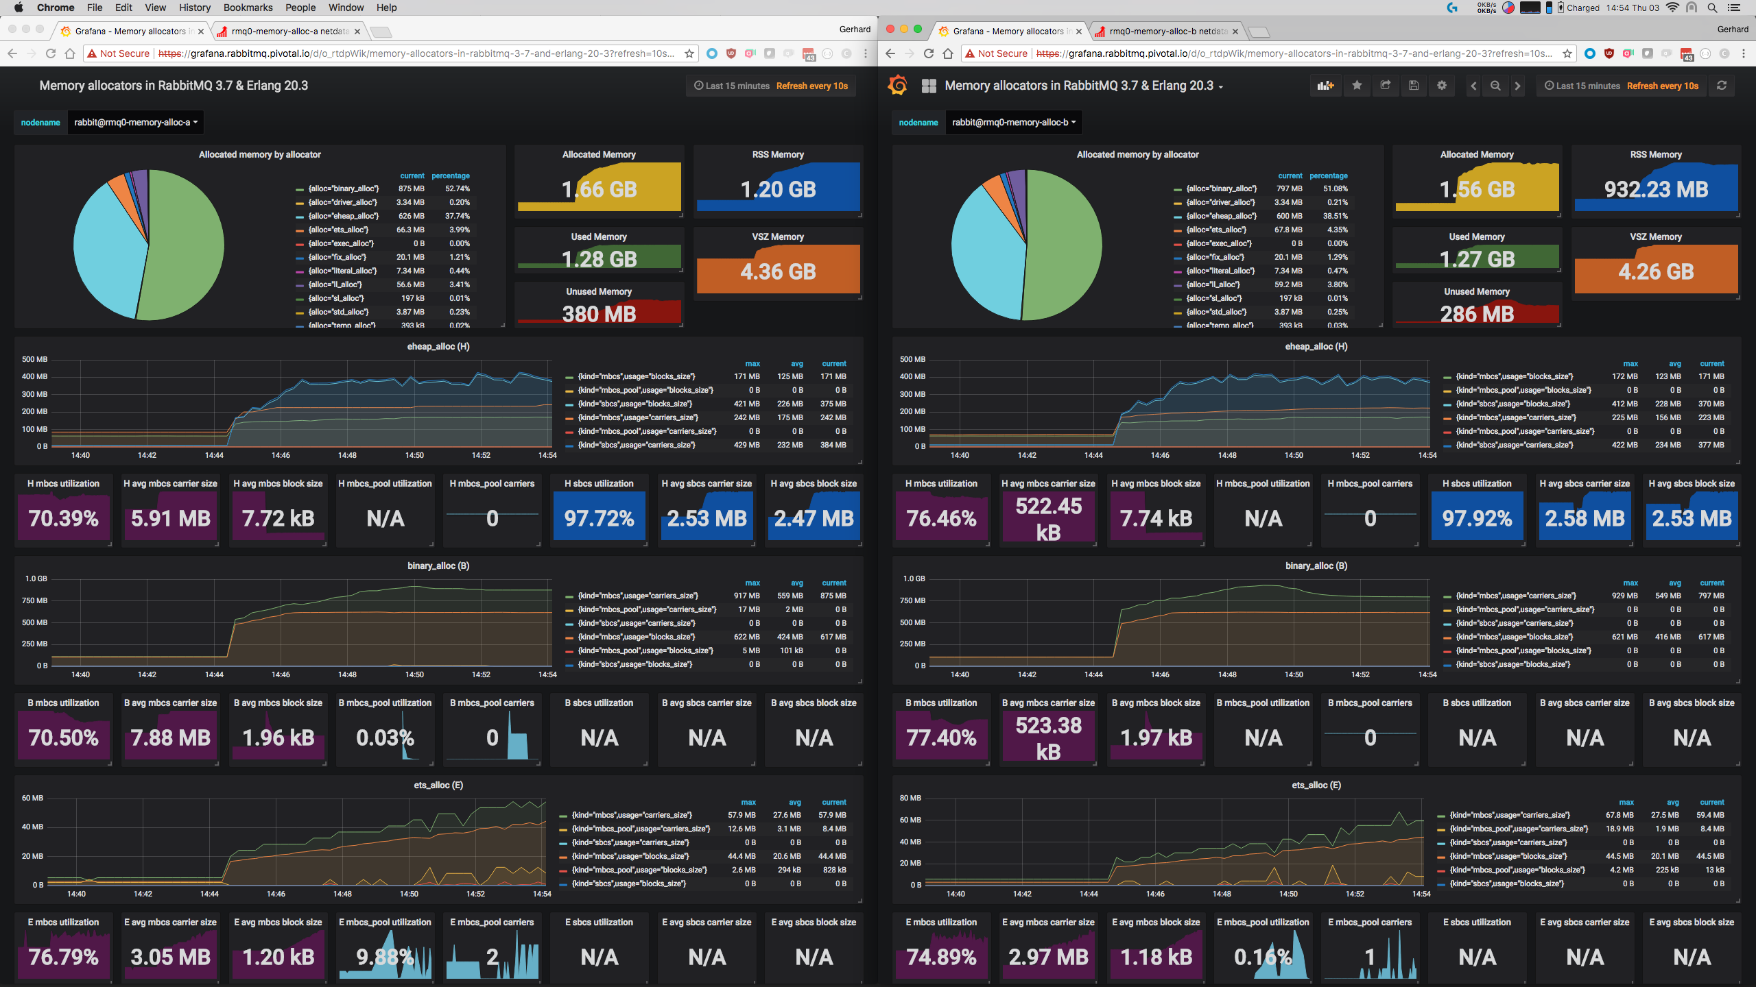
Task: Expand dashboard title dropdown in right window
Action: (1084, 86)
